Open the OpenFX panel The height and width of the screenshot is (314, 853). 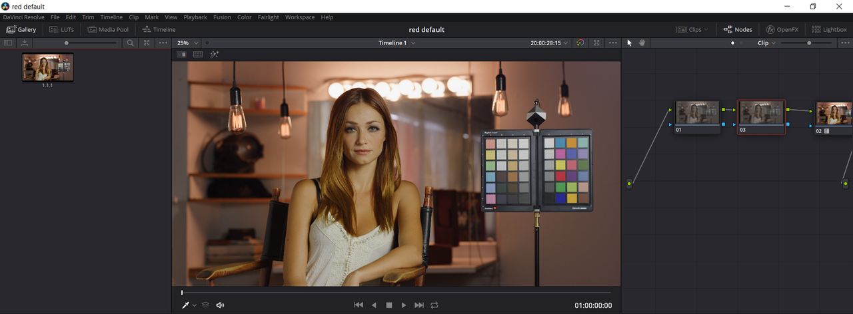[x=782, y=29]
